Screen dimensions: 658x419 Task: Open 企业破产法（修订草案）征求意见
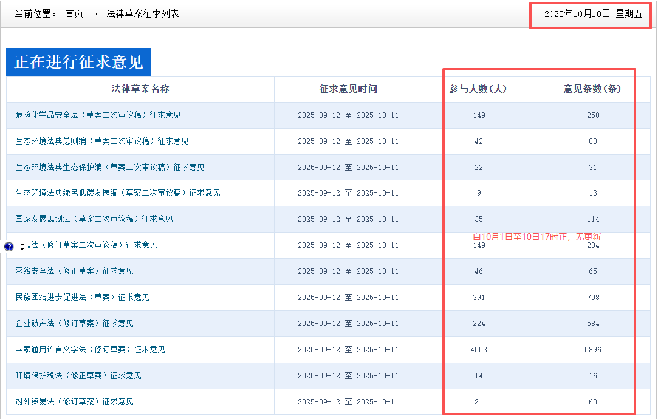pyautogui.click(x=74, y=323)
